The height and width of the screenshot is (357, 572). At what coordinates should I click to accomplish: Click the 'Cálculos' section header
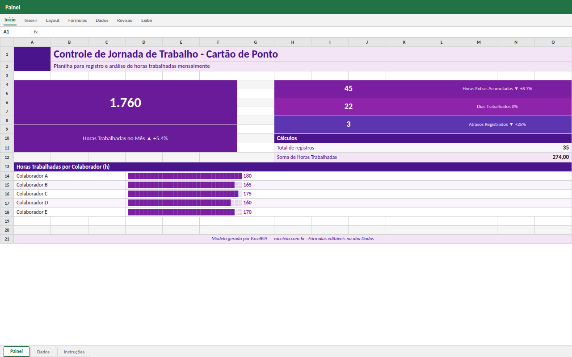click(x=423, y=138)
